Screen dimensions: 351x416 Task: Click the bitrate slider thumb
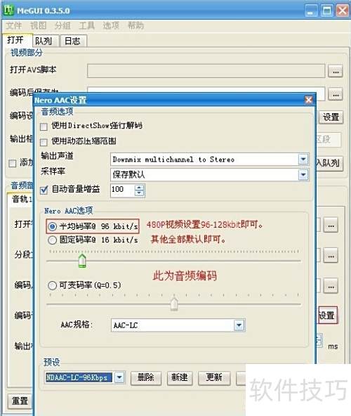click(x=82, y=261)
